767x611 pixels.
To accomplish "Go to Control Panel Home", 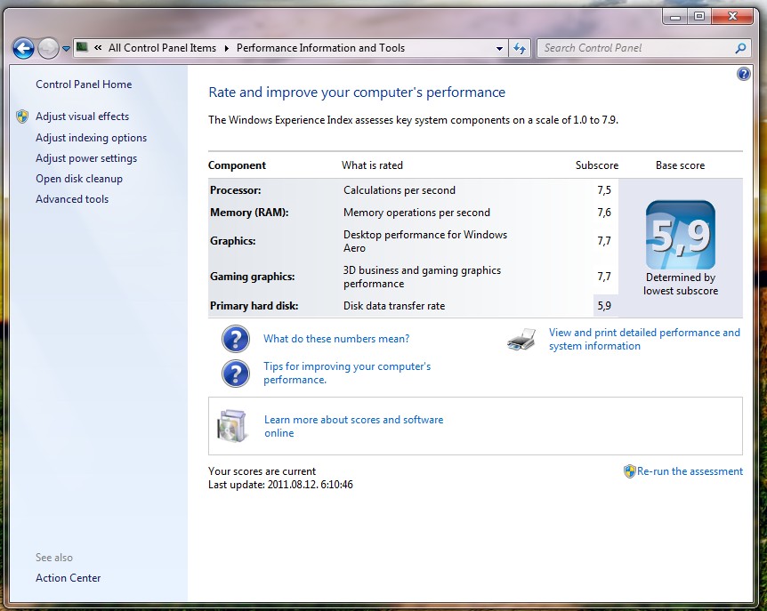I will (x=84, y=84).
